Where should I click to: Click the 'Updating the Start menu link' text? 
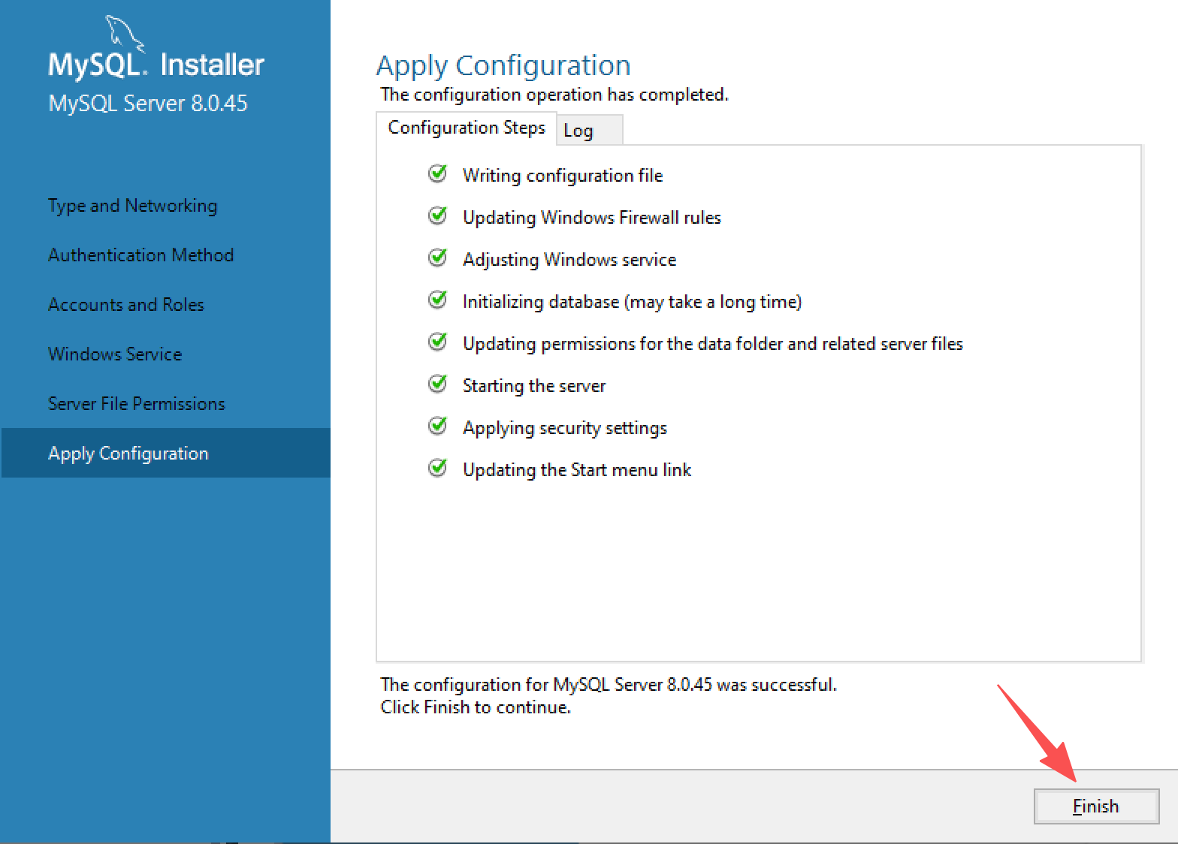tap(577, 470)
